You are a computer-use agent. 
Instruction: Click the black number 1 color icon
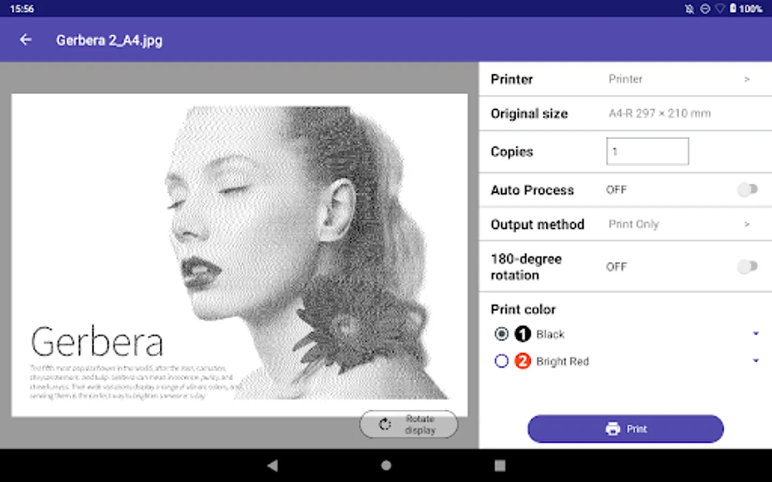point(523,334)
